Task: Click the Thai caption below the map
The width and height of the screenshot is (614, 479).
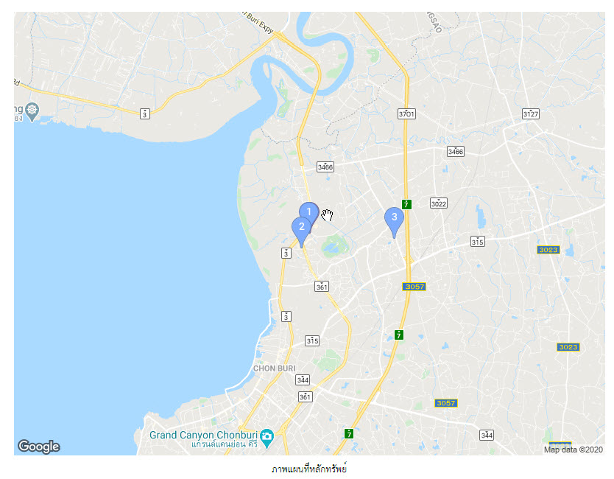Action: [309, 469]
